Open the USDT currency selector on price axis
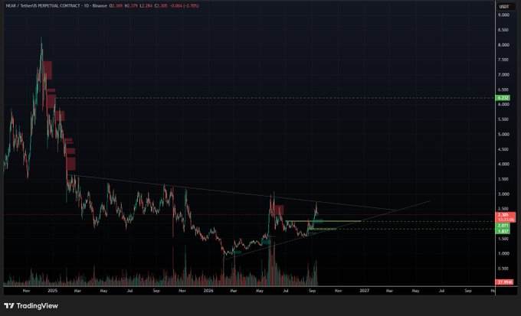Image resolution: width=521 pixels, height=316 pixels. click(504, 7)
